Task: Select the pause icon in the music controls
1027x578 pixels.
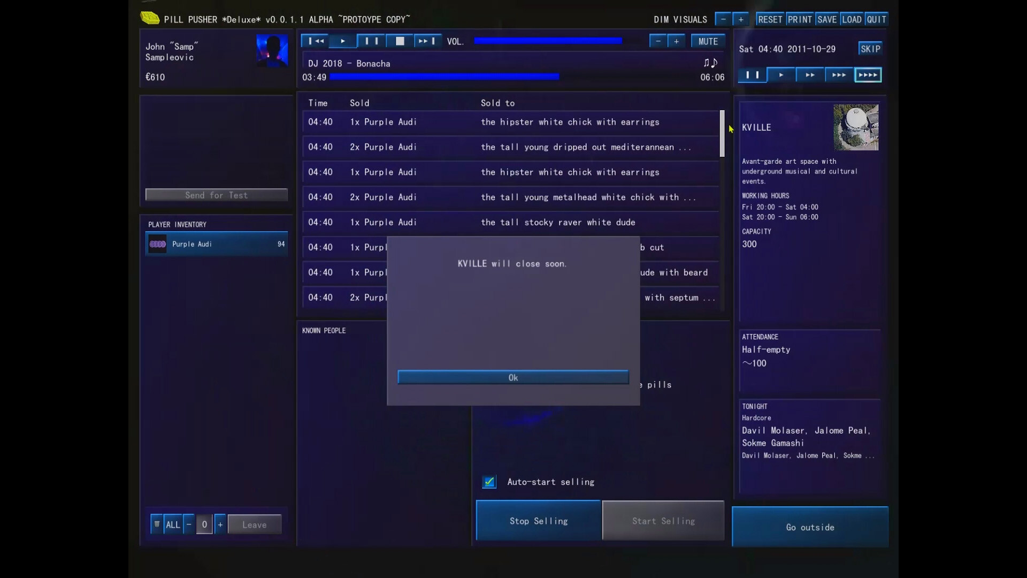Action: coord(371,41)
